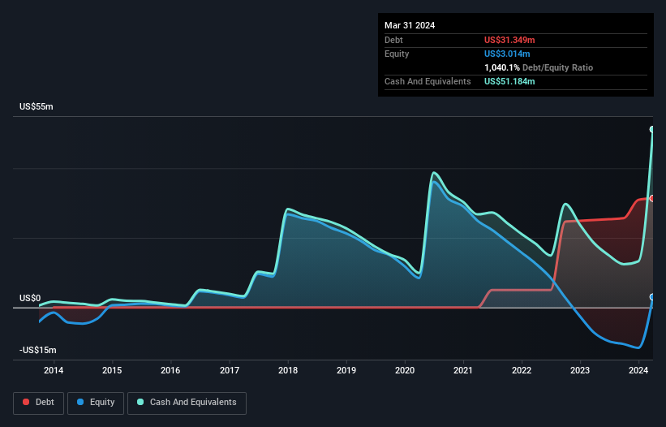This screenshot has width=666, height=427.
Task: Toggle the Equity legend button
Action: (96, 403)
